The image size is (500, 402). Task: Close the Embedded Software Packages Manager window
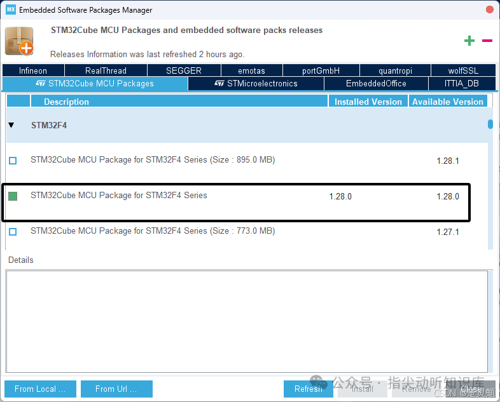coord(490,10)
